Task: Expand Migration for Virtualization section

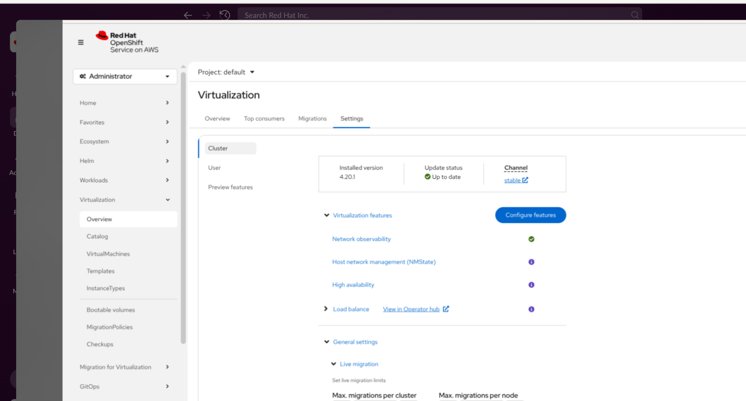Action: (125, 367)
